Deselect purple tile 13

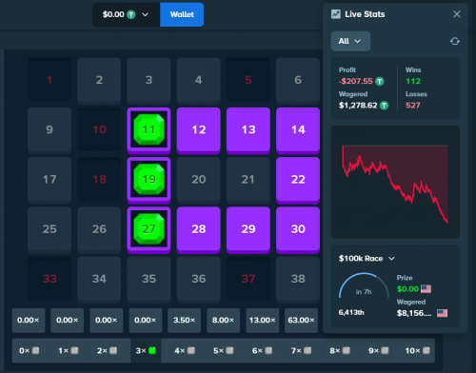(248, 130)
